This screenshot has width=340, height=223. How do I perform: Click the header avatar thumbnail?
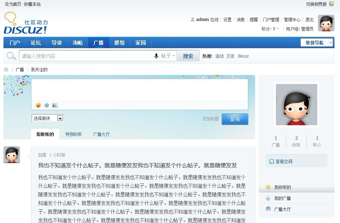click(x=326, y=23)
